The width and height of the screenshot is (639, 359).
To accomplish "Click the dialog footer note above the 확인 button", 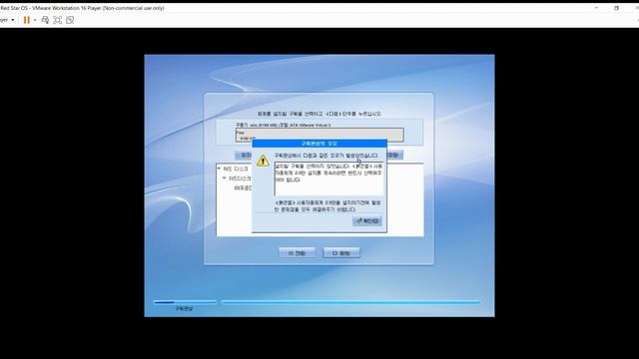I will pos(327,206).
